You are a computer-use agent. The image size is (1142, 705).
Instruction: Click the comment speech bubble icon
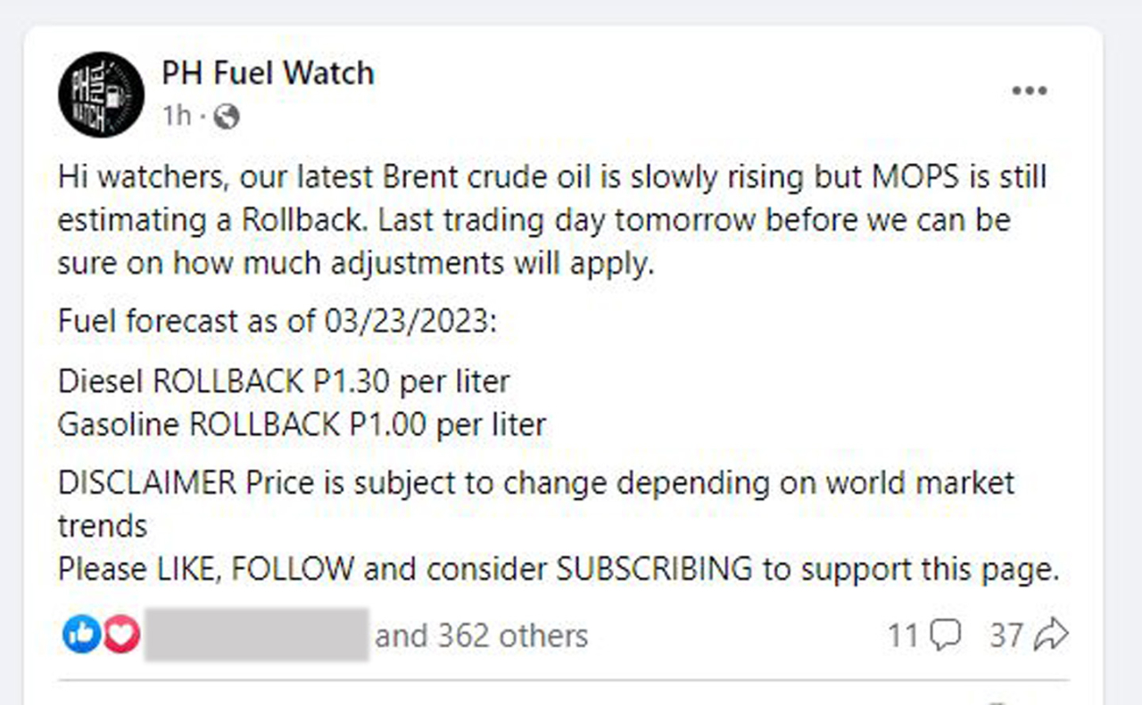[944, 635]
